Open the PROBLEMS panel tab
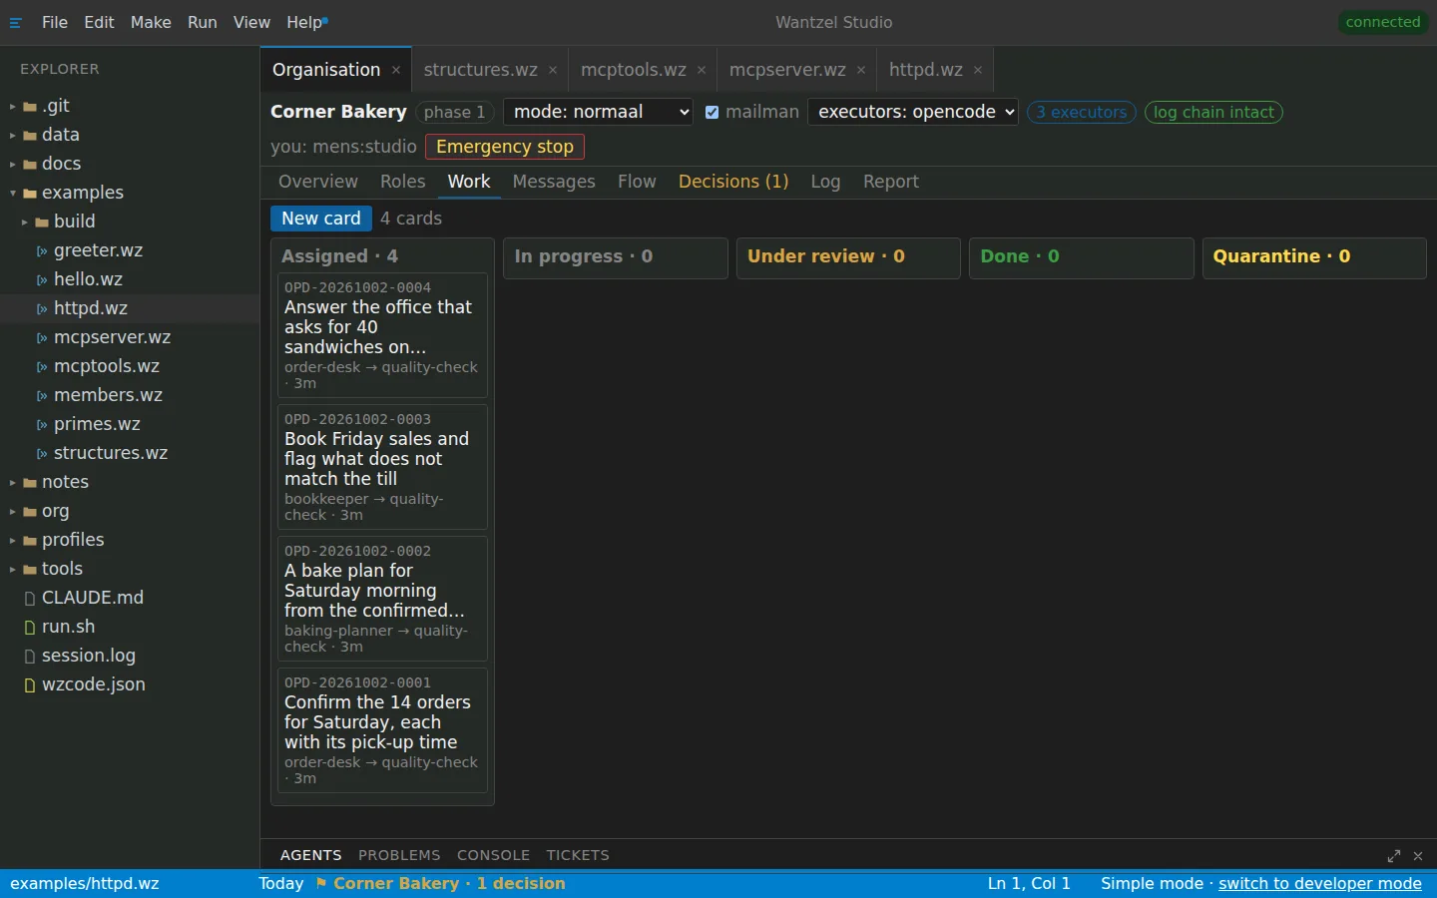The image size is (1437, 898). pyautogui.click(x=399, y=855)
